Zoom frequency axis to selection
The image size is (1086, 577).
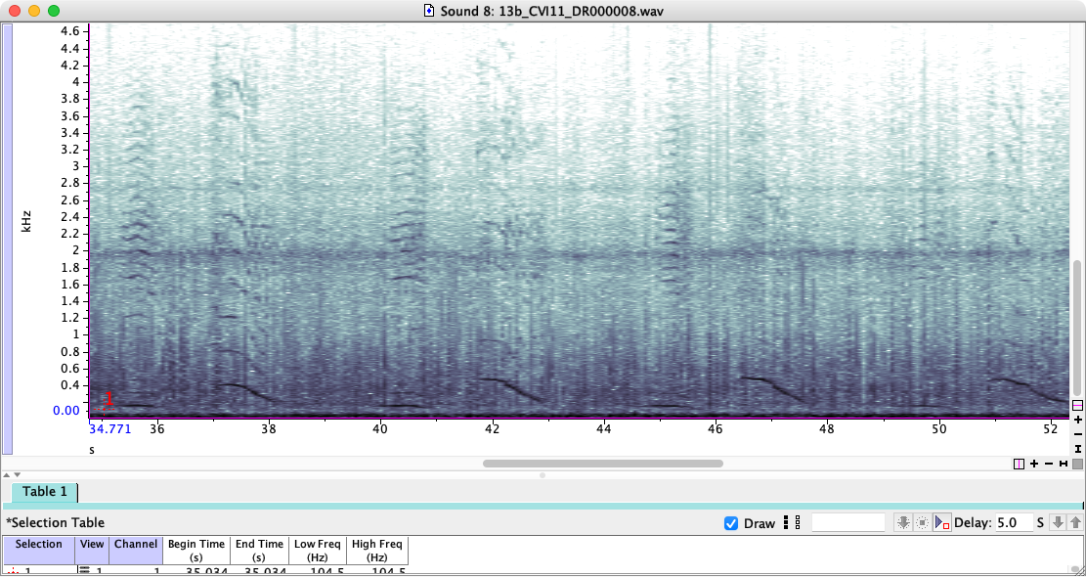(1077, 449)
